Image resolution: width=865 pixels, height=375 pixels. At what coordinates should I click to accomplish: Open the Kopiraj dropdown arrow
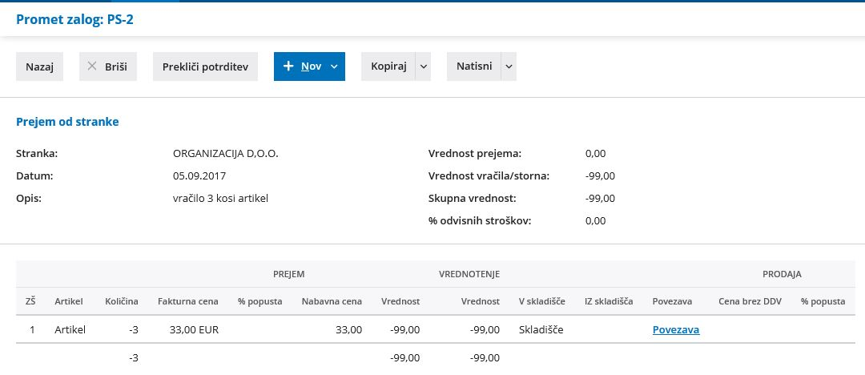[x=423, y=67]
